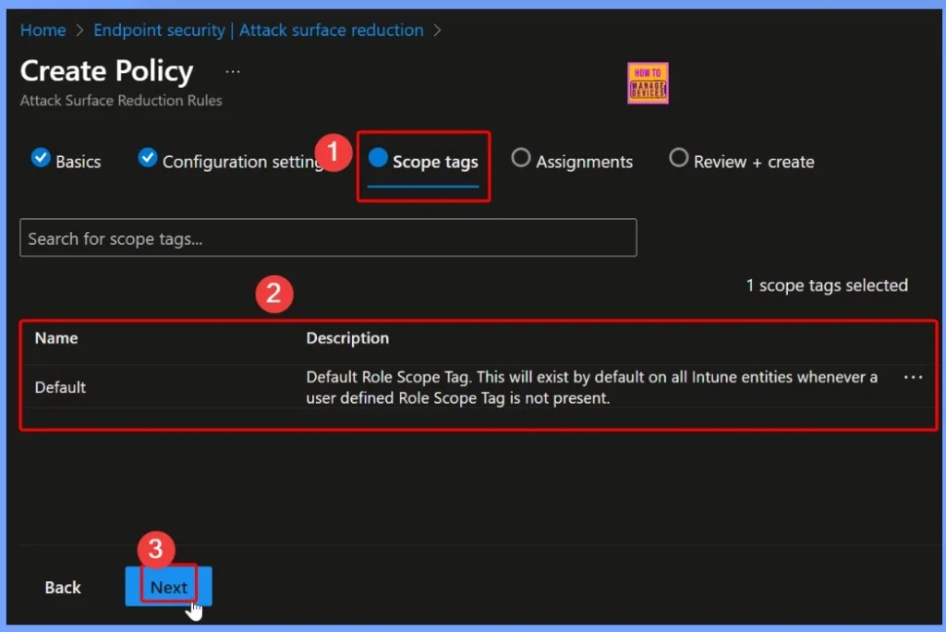Screen dimensions: 946x632
Task: Open the Attack surface reduction breadcrumb link
Action: click(331, 30)
